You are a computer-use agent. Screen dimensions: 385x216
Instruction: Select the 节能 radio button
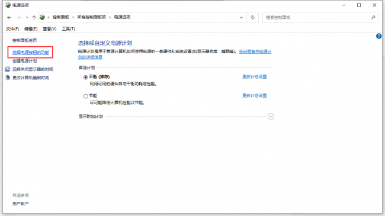pyautogui.click(x=86, y=96)
